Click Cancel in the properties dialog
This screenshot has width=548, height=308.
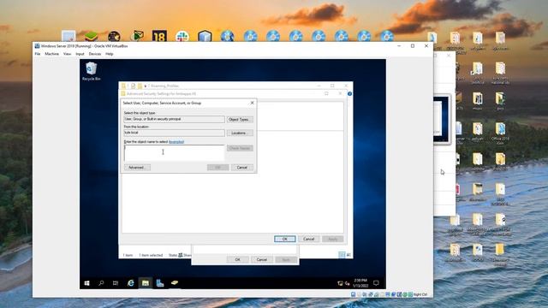coord(262,259)
